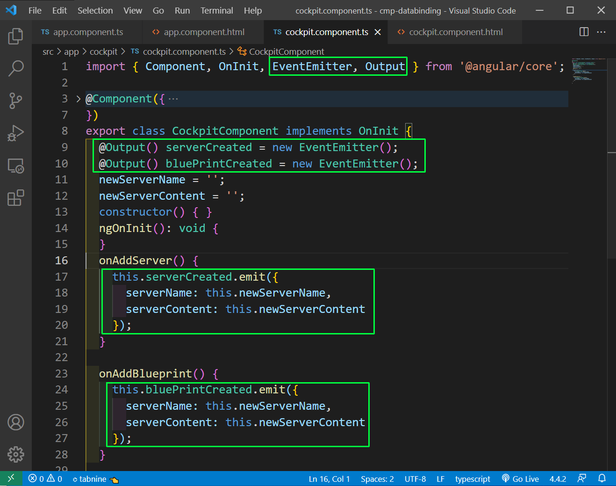Click the constructor() keyword
The height and width of the screenshot is (486, 616).
(x=142, y=212)
